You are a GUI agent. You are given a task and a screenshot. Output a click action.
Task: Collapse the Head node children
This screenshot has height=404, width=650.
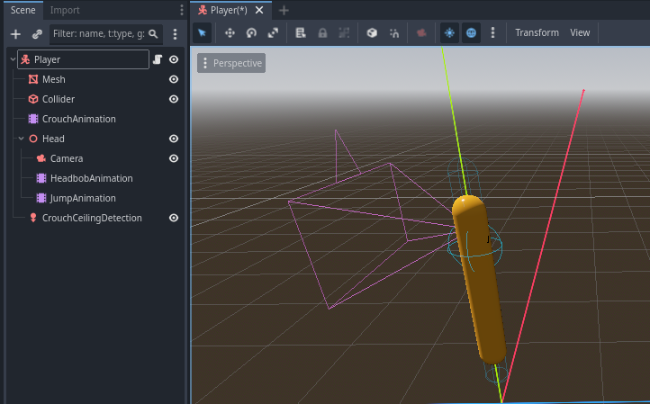[x=21, y=139]
